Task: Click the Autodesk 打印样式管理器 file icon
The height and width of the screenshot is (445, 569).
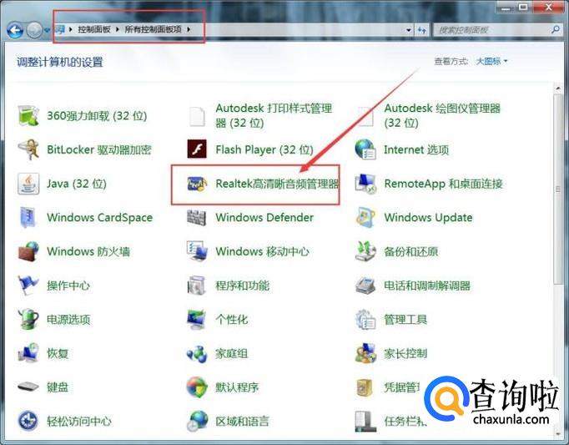Action: (x=197, y=116)
